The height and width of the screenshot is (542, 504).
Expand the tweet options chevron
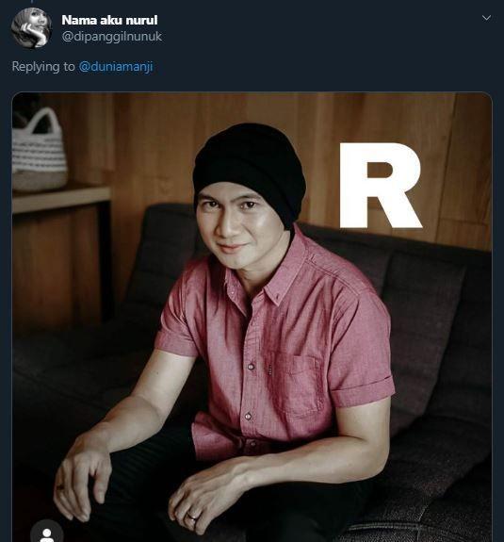click(486, 18)
